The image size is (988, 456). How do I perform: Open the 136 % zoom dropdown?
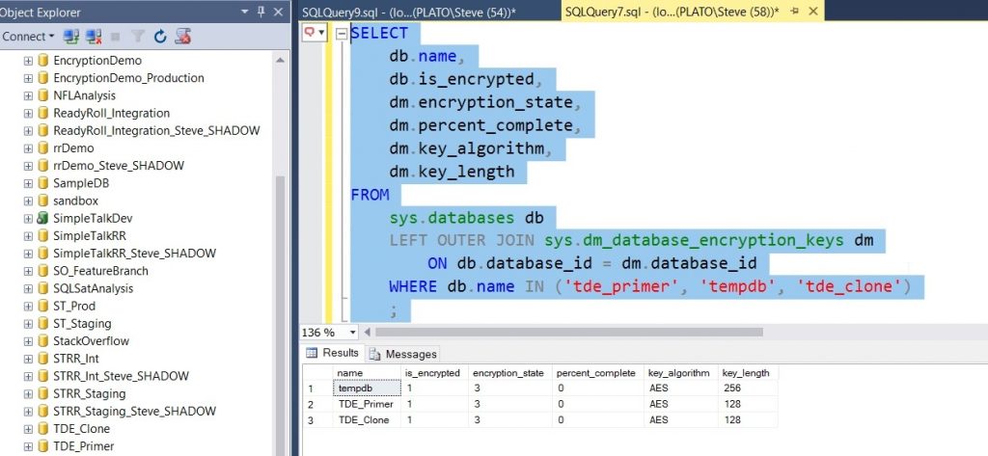352,332
